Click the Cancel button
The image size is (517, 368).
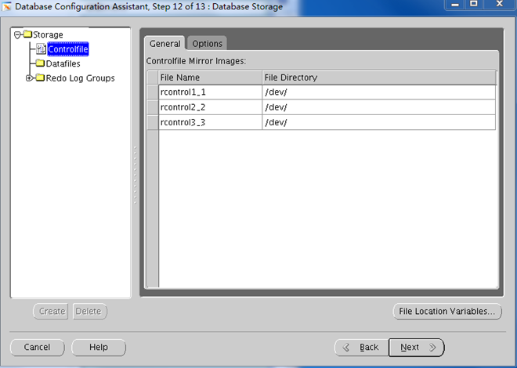coord(38,347)
